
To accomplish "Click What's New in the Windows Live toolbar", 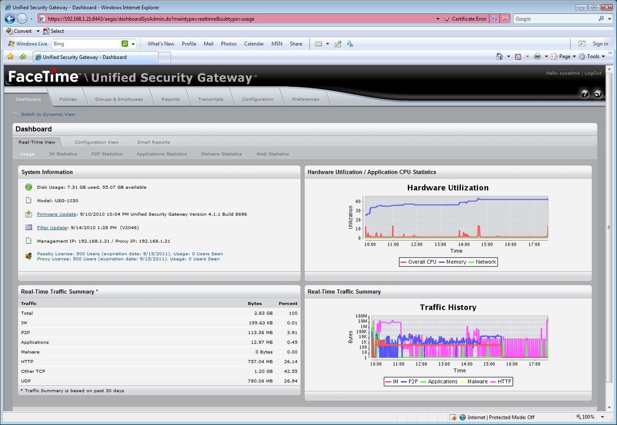I will pyautogui.click(x=161, y=43).
